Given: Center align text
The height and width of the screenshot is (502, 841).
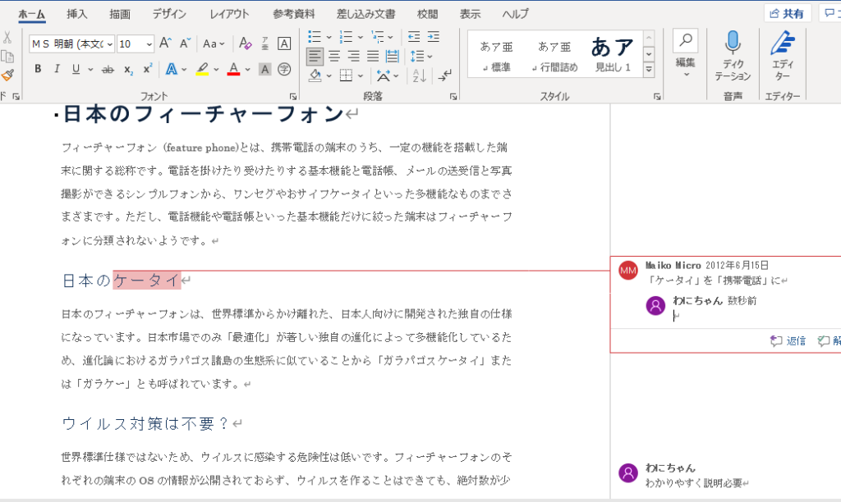Looking at the screenshot, I should click(x=334, y=56).
